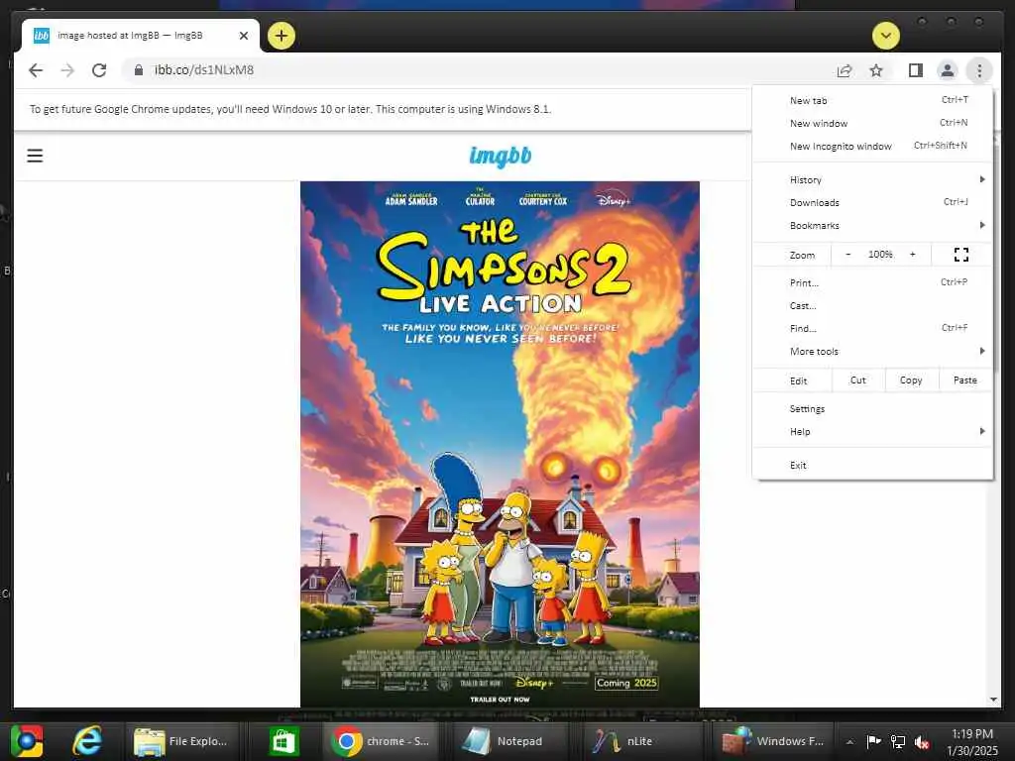Expand the History submenu
The image size is (1015, 761).
tap(872, 180)
